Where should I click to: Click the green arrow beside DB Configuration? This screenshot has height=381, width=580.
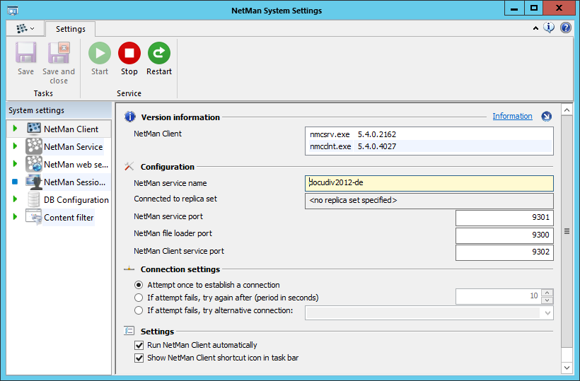[x=15, y=199]
